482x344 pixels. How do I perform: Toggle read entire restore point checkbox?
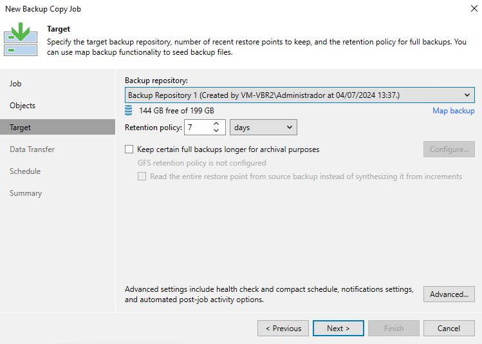(142, 177)
